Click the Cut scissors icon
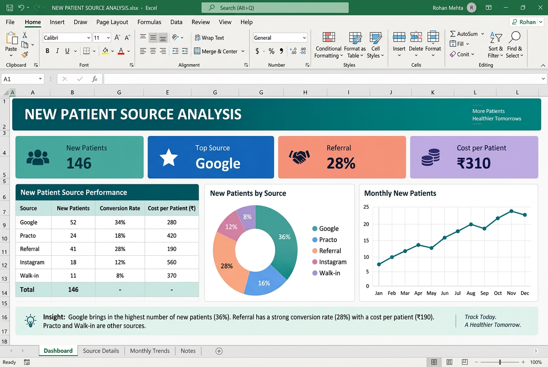Viewport: 548px width, 367px height. 25,35
